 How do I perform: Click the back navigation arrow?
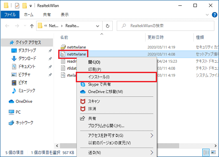point(7,26)
